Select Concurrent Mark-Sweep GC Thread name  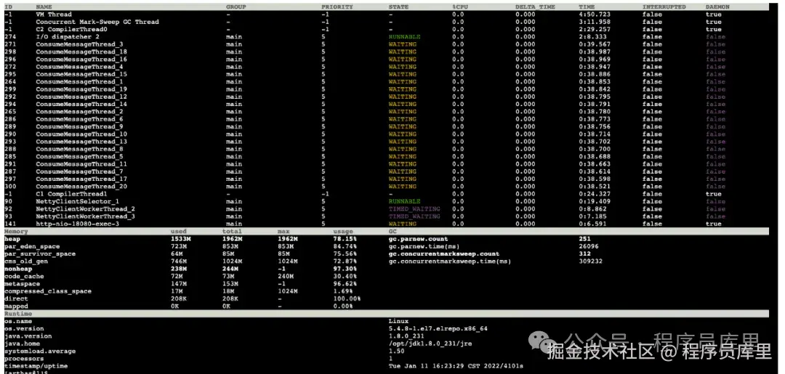(97, 22)
